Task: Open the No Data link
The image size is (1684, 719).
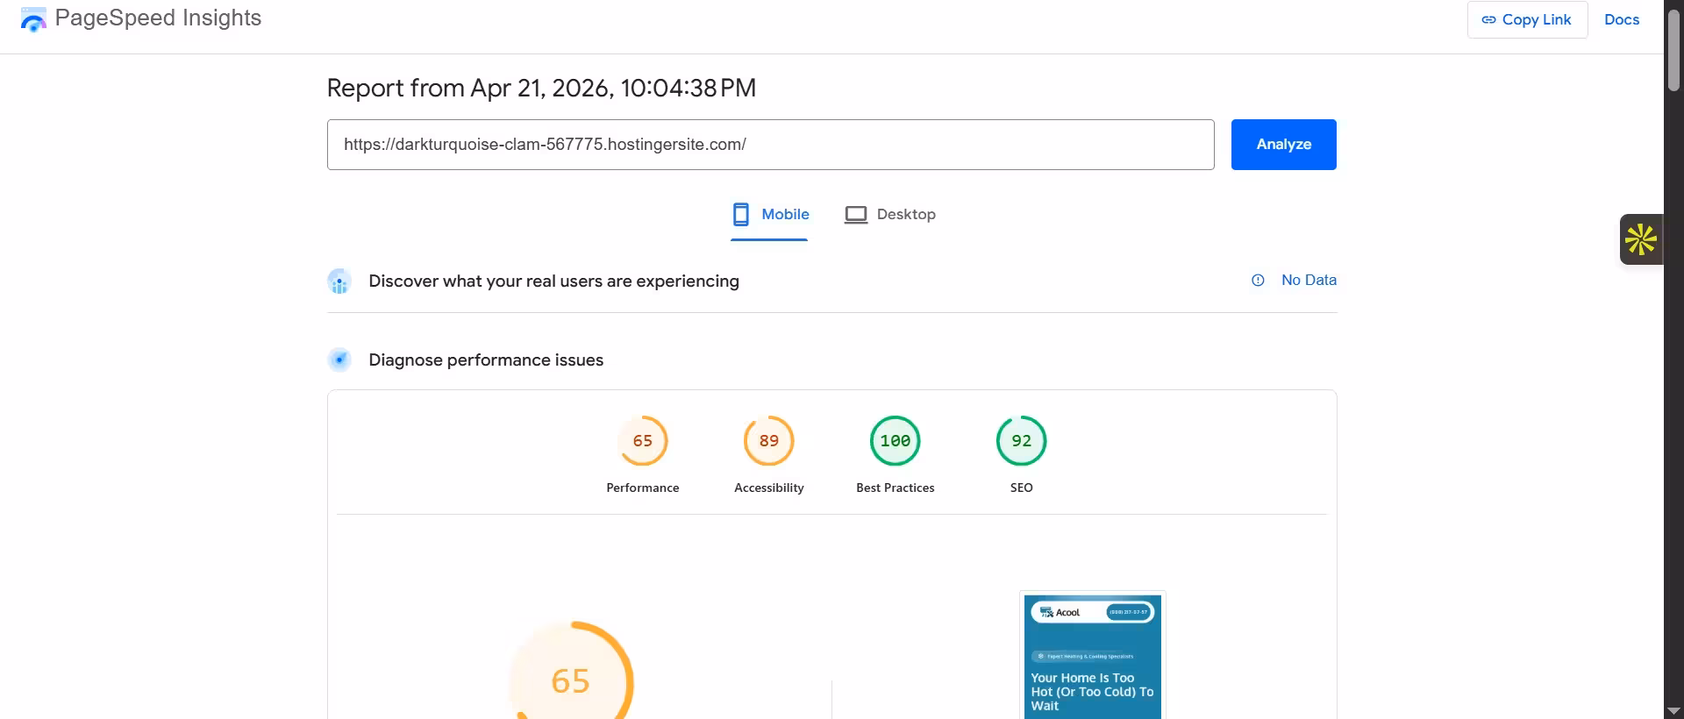Action: [1309, 280]
